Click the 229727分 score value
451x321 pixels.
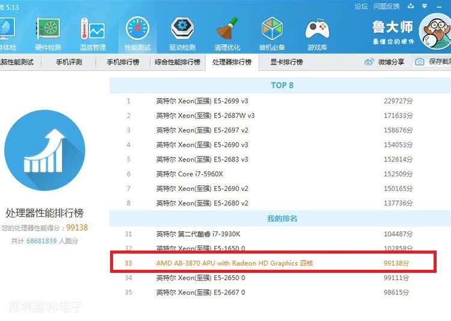(x=398, y=101)
